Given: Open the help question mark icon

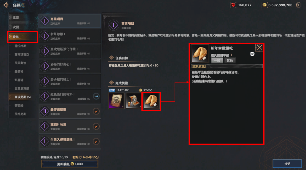Looking at the screenshot, I should (x=23, y=5).
